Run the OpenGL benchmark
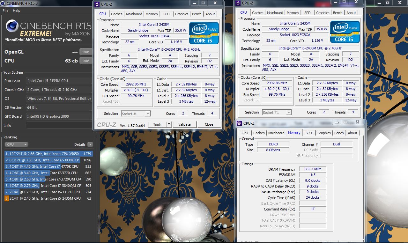 [x=86, y=52]
